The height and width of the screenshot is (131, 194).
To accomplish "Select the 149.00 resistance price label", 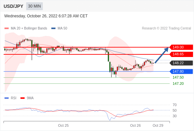I will pyautogui.click(x=181, y=47).
